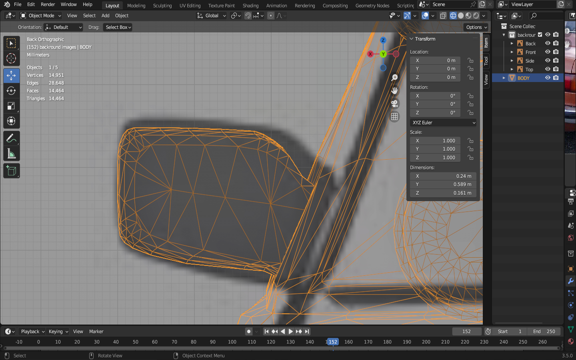Open the Edit menu
Screen dimensions: 576x360
[31, 4]
